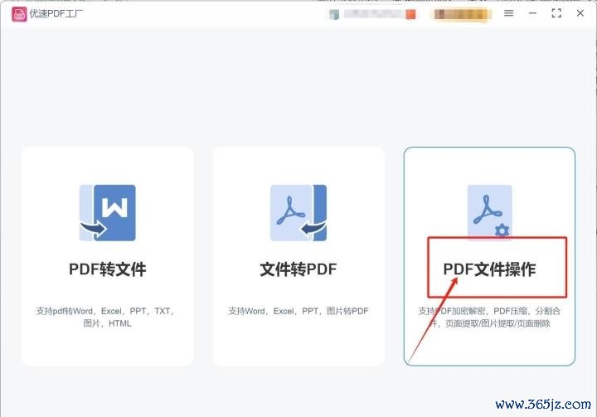Click the small cube icon in title bar

[334, 14]
